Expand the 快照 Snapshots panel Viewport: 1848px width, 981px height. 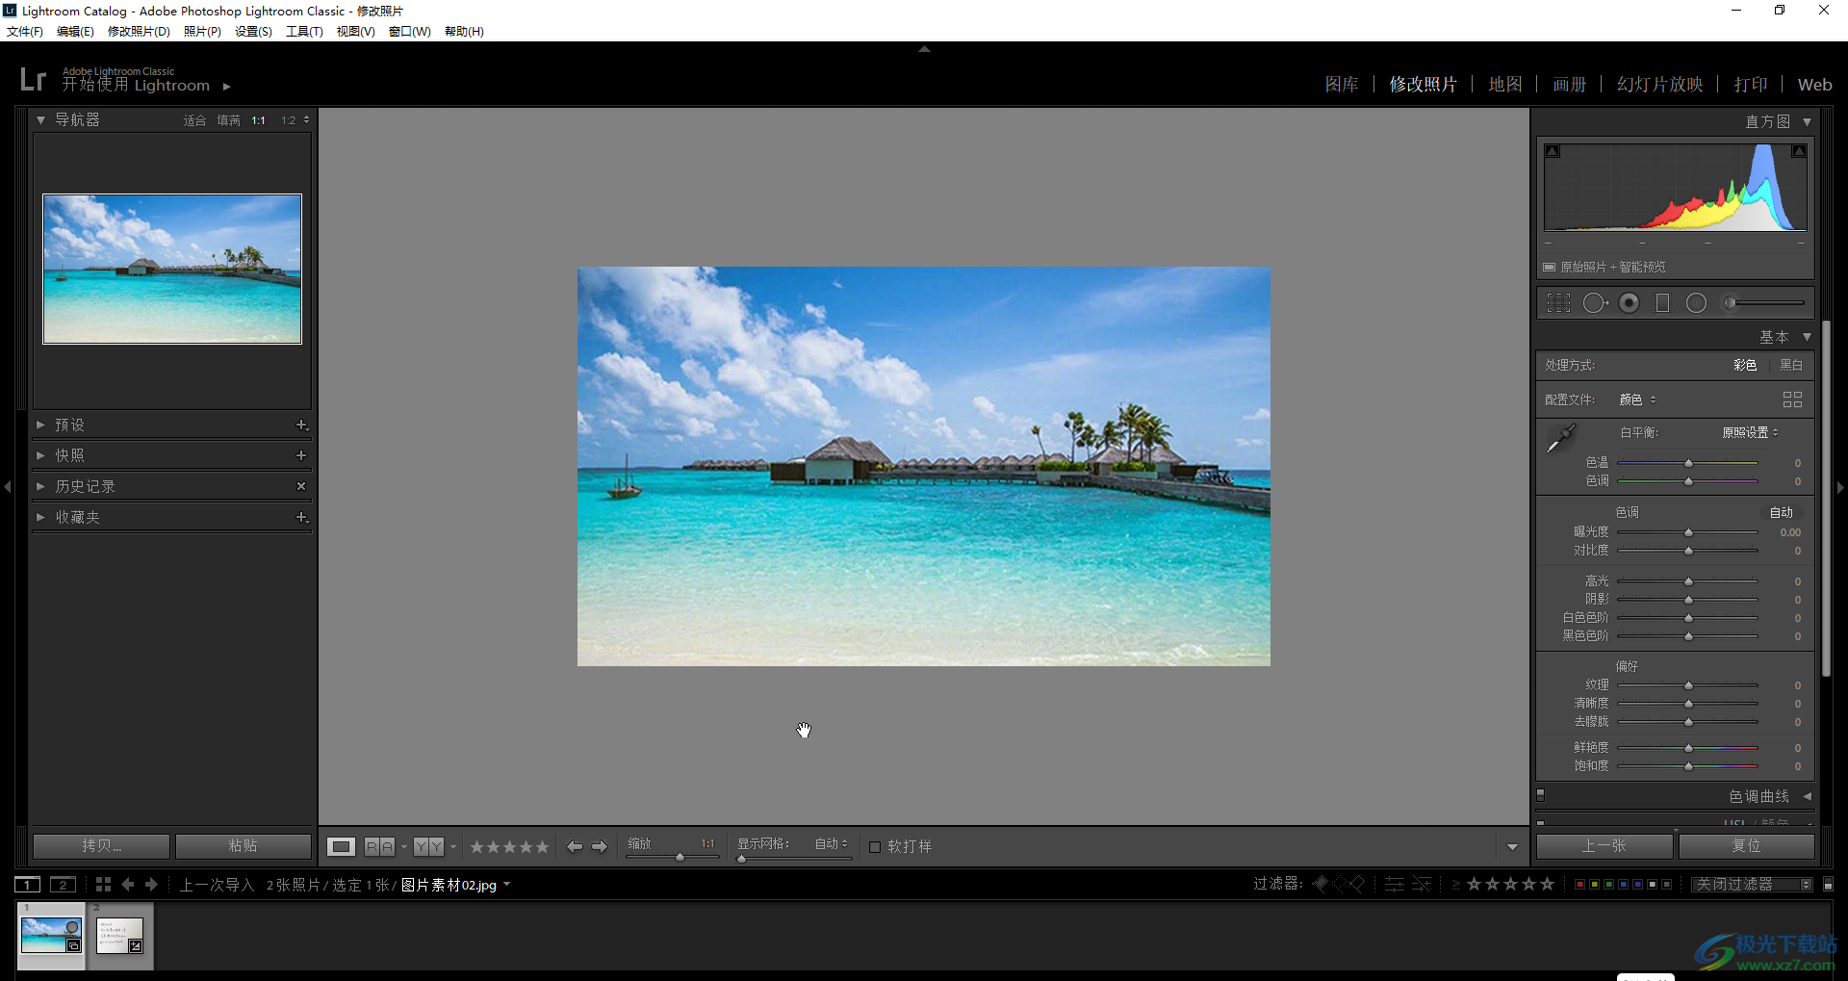click(40, 455)
